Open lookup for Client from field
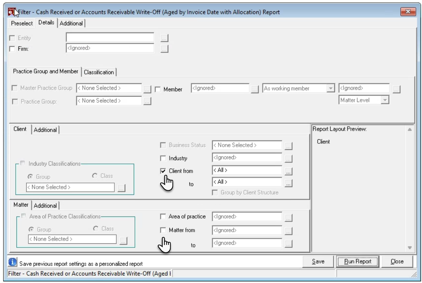Viewport: 422px width, 283px height. click(x=289, y=171)
